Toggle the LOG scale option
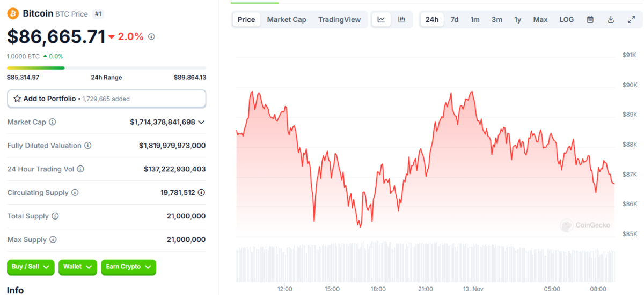This screenshot has width=644, height=295. [566, 20]
